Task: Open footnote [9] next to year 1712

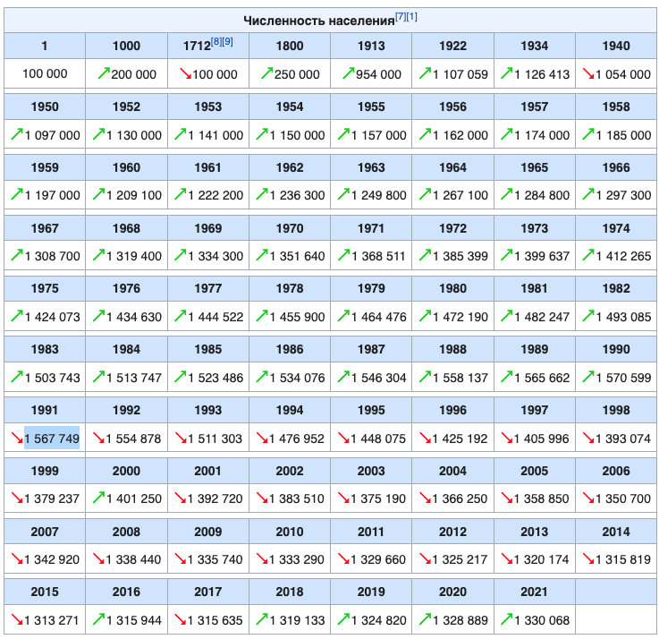Action: (x=227, y=42)
